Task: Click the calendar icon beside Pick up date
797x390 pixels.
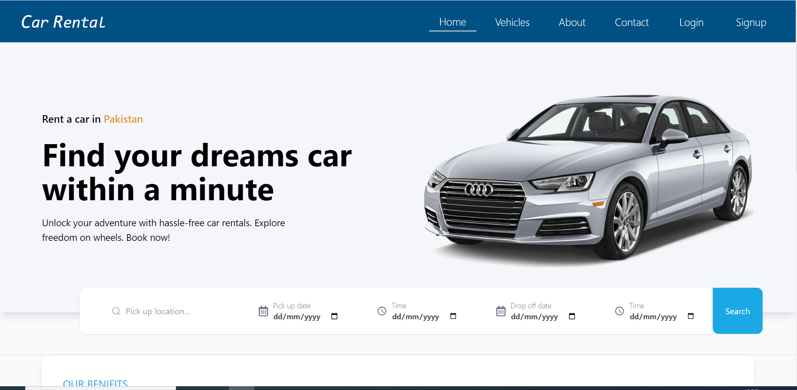Action: 263,311
